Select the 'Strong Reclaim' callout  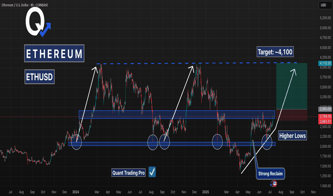[270, 174]
